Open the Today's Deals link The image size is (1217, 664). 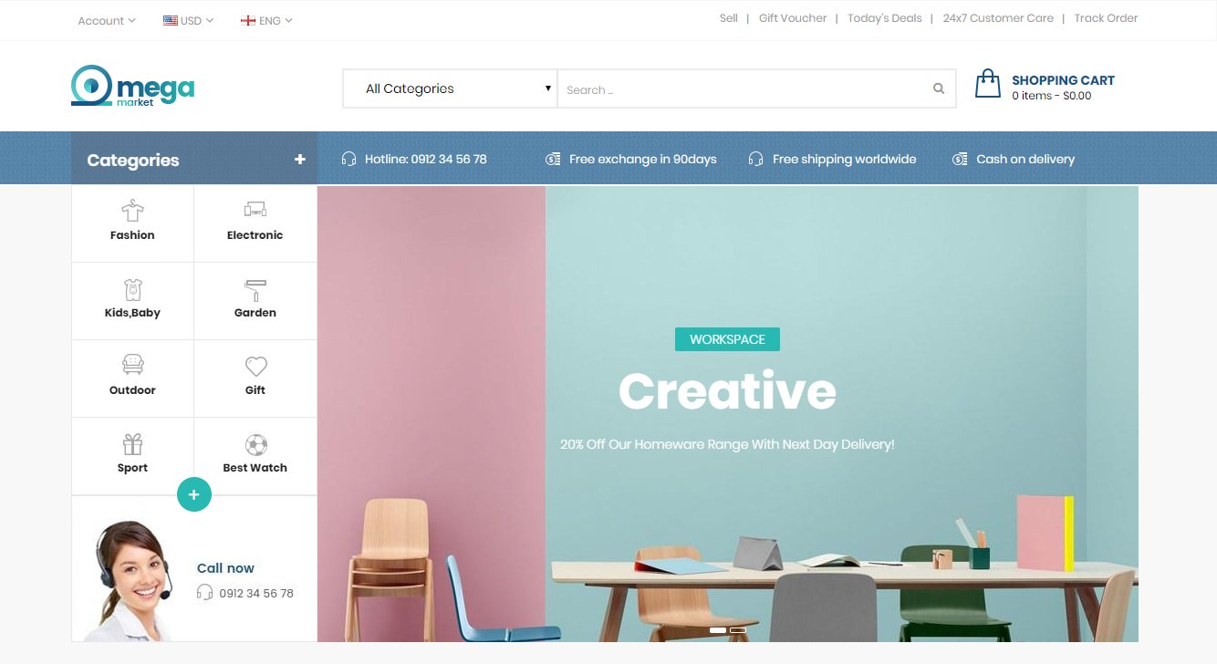click(884, 18)
